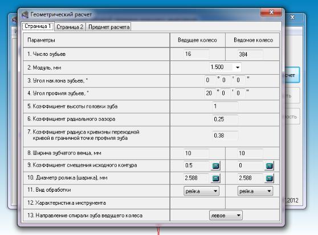Click the app icon in the dialog title bar

click(x=25, y=15)
